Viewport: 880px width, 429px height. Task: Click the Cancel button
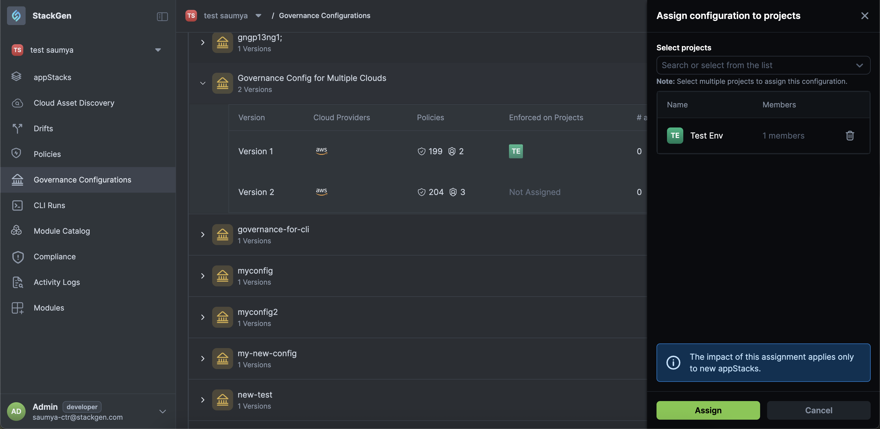[x=818, y=410]
